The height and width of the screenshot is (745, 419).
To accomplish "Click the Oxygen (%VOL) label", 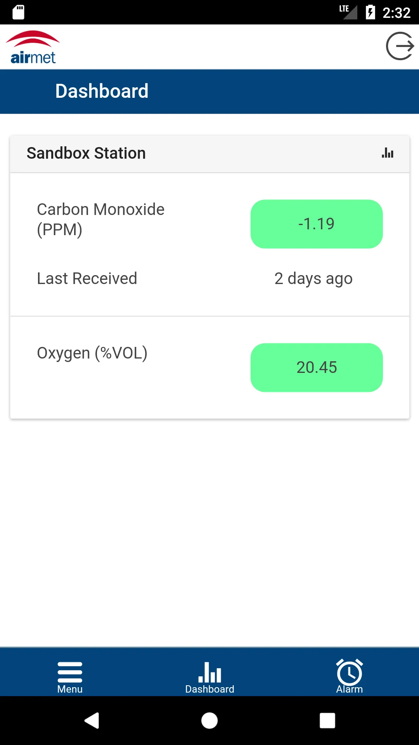I will [x=92, y=353].
